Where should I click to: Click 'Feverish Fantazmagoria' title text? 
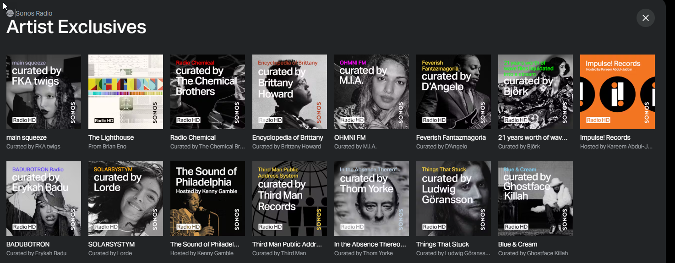pyautogui.click(x=451, y=137)
